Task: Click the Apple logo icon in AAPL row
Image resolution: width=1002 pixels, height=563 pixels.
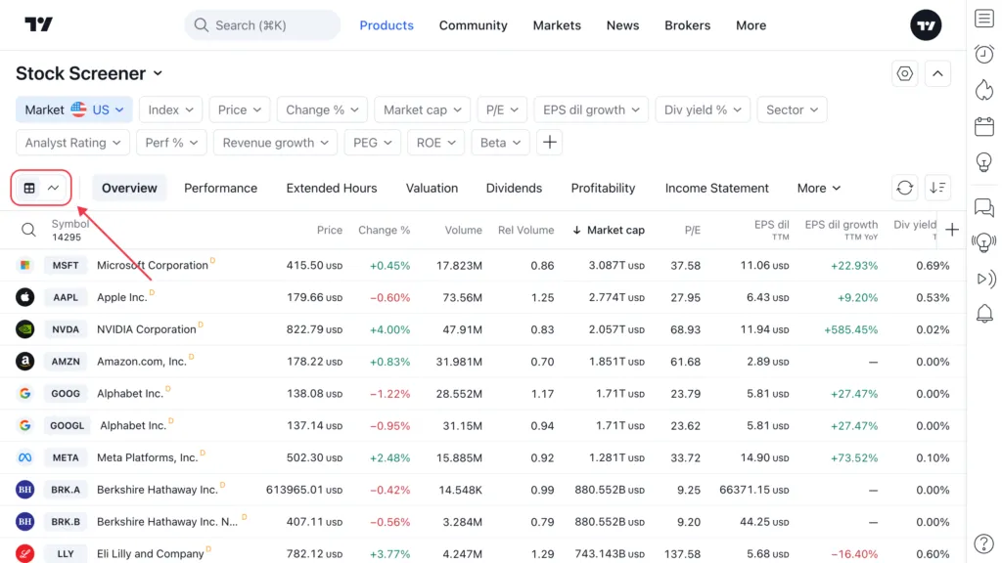Action: tap(24, 297)
